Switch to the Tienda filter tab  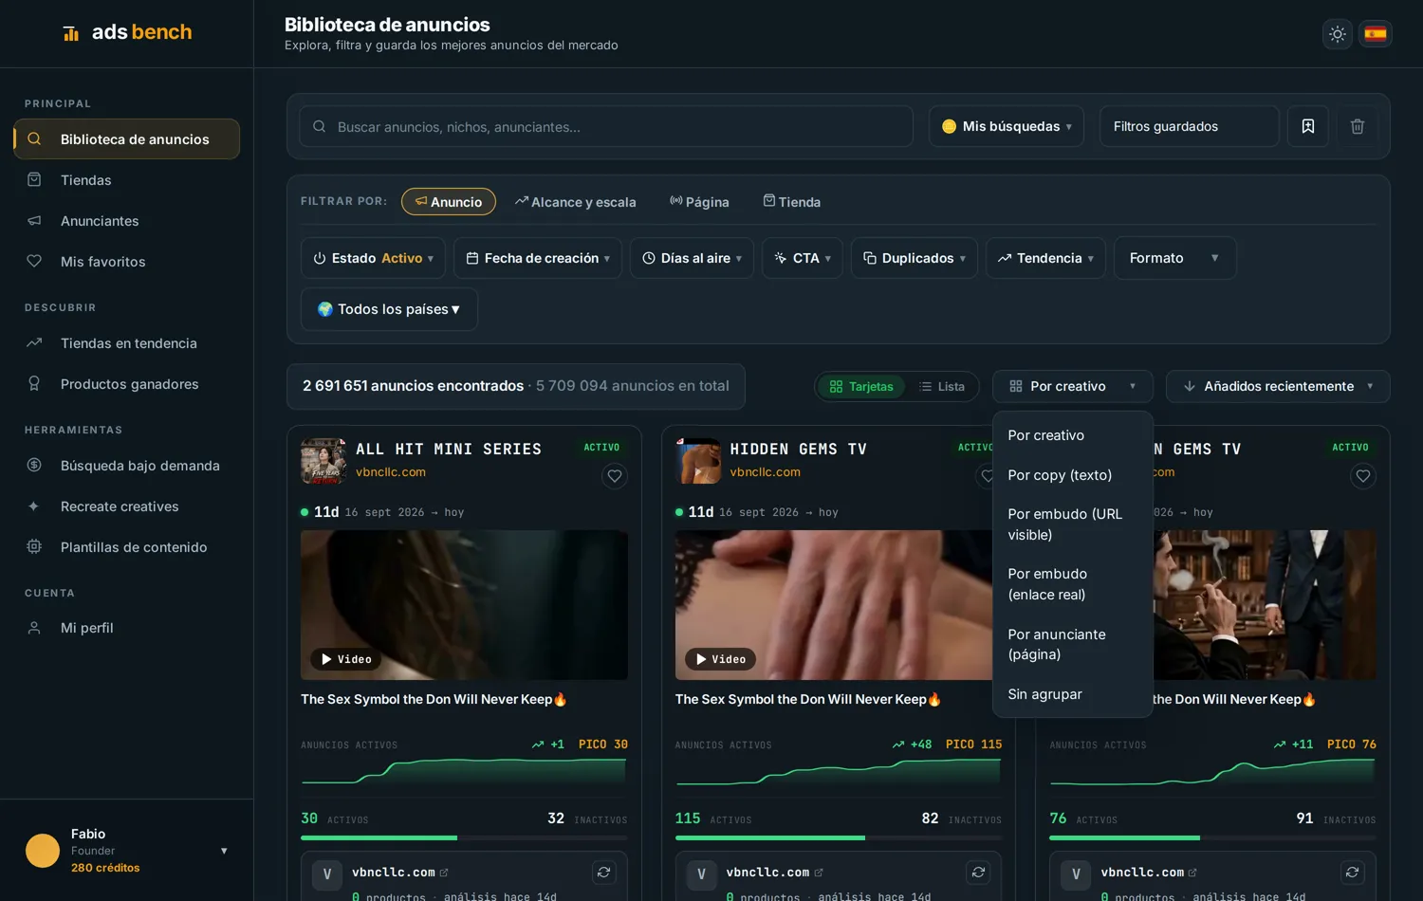click(x=792, y=202)
